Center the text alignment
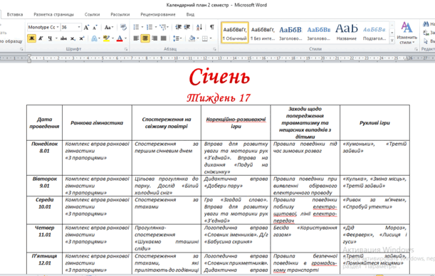The height and width of the screenshot is (276, 435). 145,38
